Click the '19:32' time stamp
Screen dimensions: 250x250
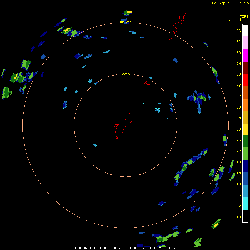pyautogui.click(x=172, y=248)
